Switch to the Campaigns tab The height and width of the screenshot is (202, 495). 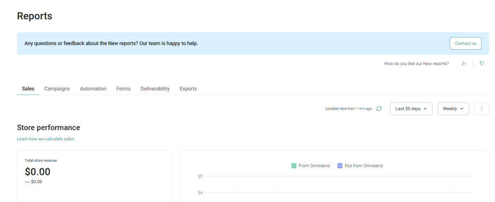coord(57,89)
